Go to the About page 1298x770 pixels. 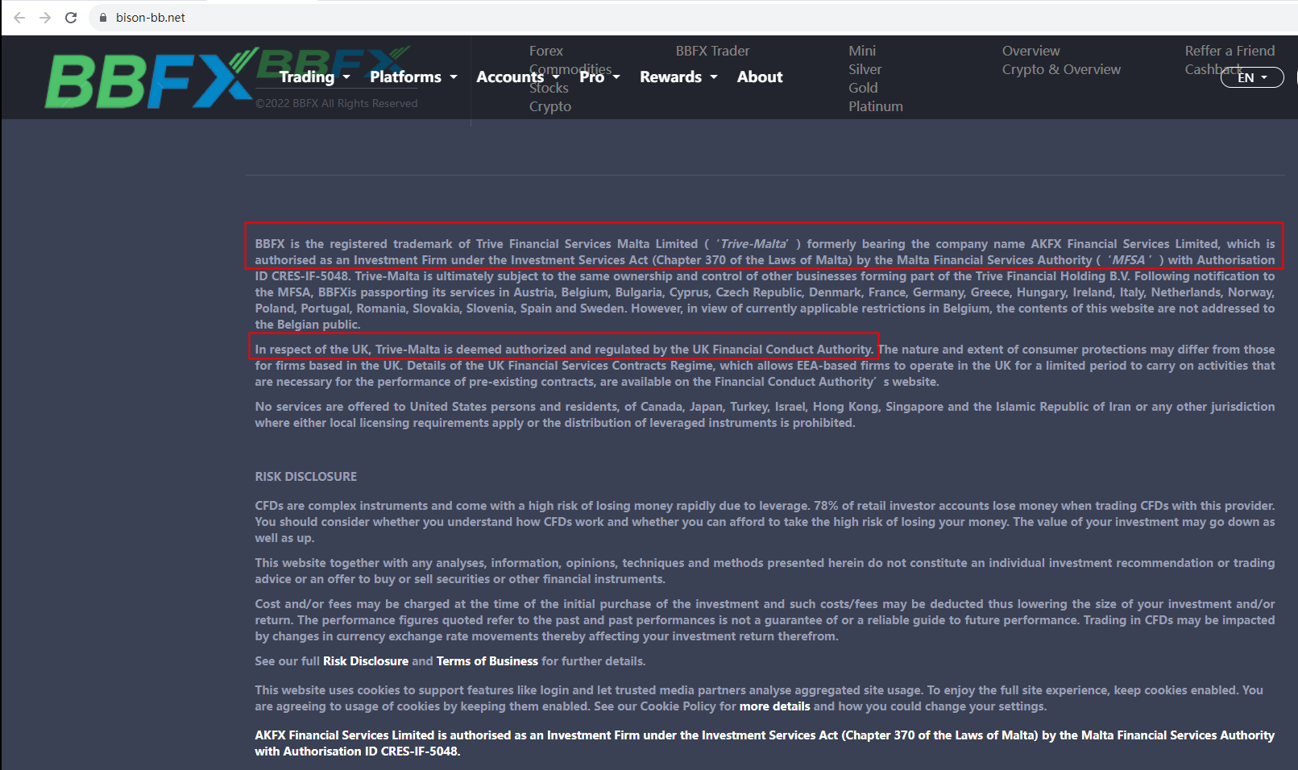(760, 77)
